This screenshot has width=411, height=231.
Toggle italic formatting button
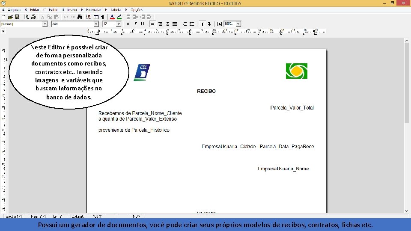click(x=135, y=24)
